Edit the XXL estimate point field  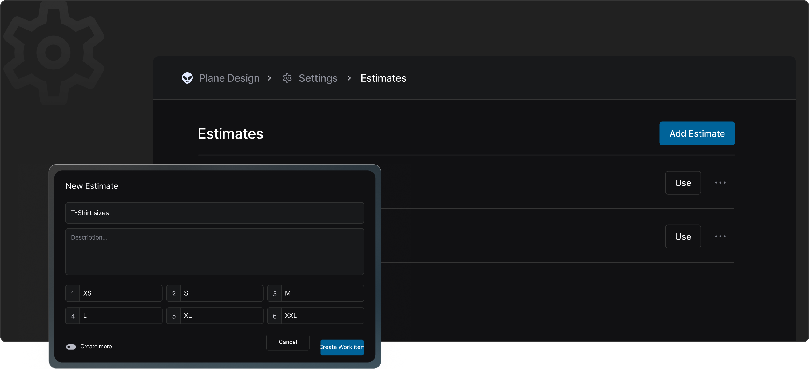[x=322, y=315]
